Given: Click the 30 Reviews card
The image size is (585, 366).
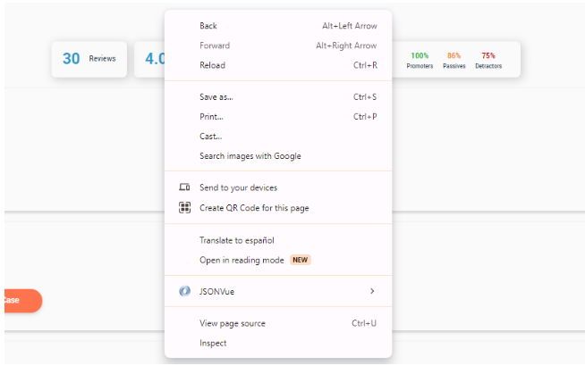Looking at the screenshot, I should (89, 59).
